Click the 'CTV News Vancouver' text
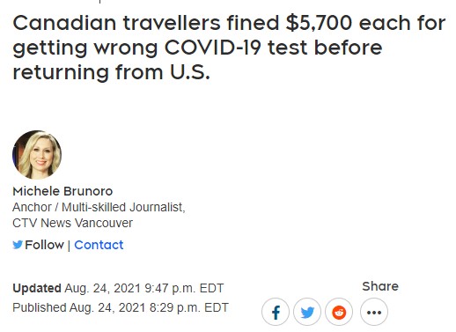 point(72,223)
